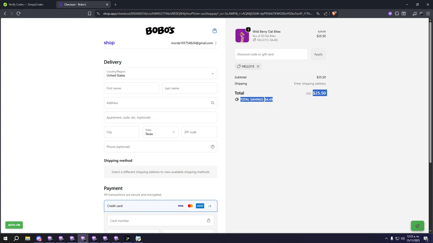This screenshot has height=243, width=433.
Task: Expand the Country/Region dropdown
Action: [x=160, y=73]
